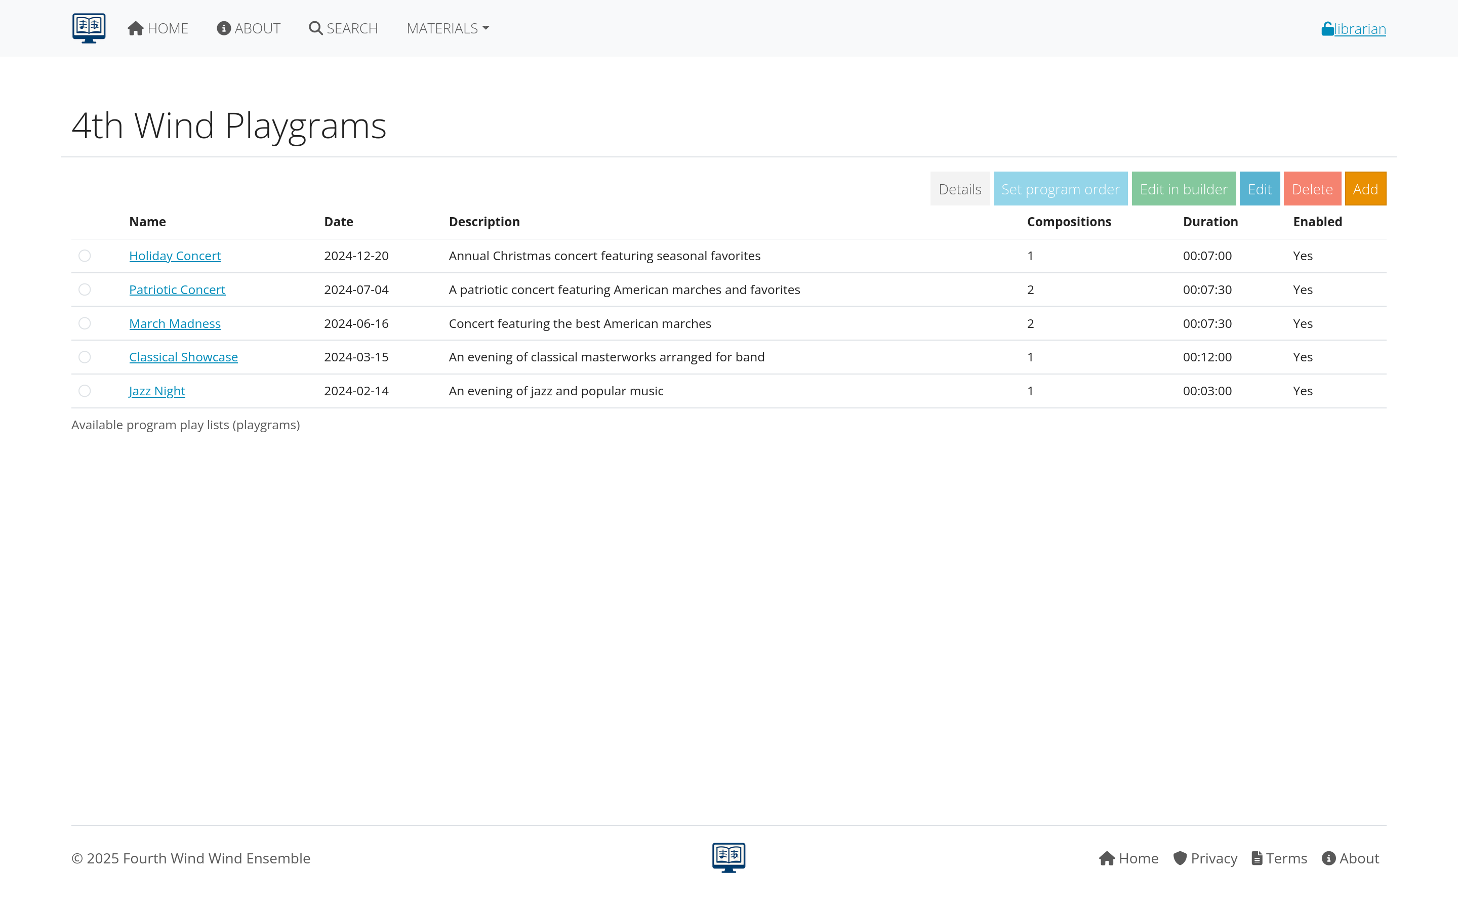This screenshot has height=911, width=1458.
Task: Click the Home house icon in the footer
Action: click(1108, 858)
